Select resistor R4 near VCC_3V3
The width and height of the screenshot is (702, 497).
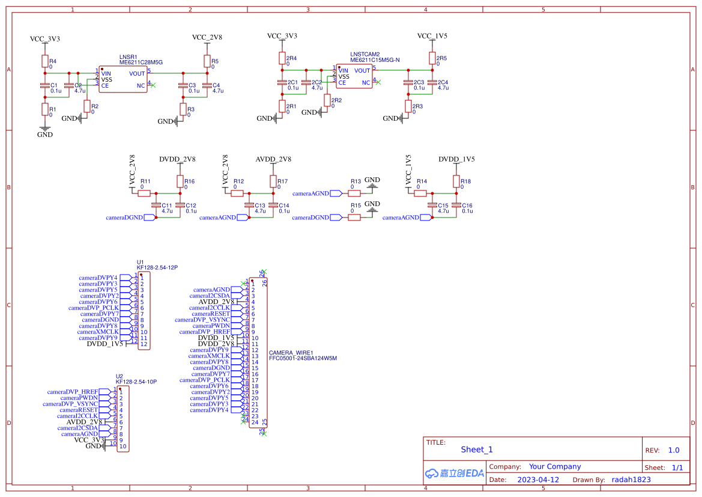click(x=45, y=60)
